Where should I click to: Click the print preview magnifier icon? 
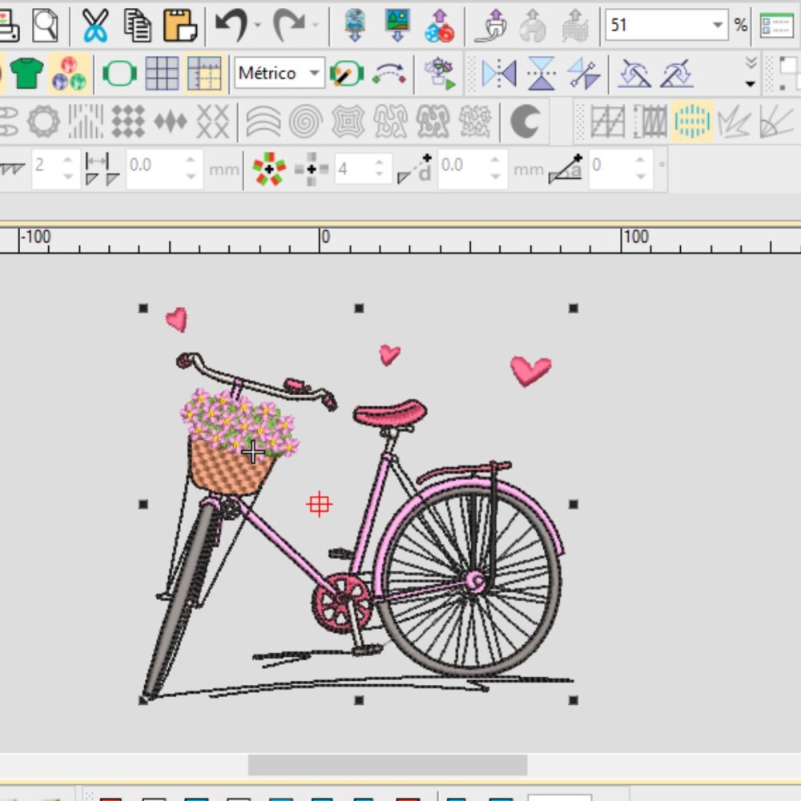point(45,25)
